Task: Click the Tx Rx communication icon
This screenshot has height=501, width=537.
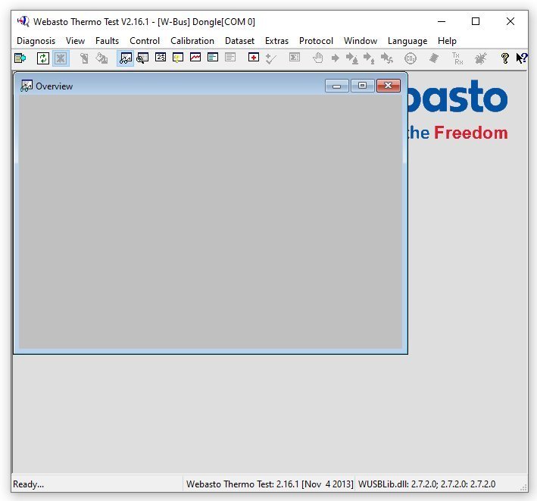Action: click(x=457, y=58)
